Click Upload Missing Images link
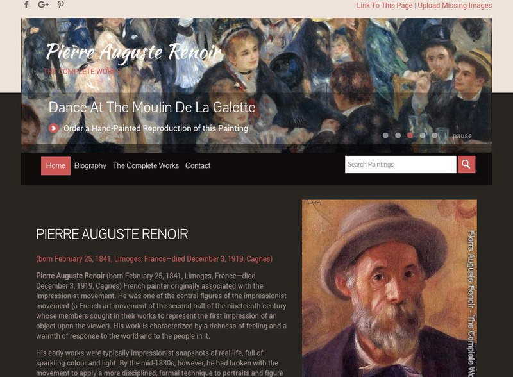 (455, 6)
